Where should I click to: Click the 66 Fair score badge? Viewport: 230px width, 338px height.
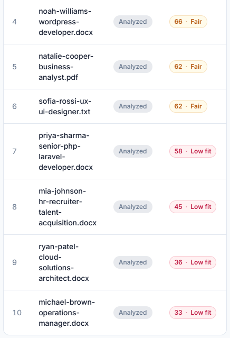(x=188, y=22)
